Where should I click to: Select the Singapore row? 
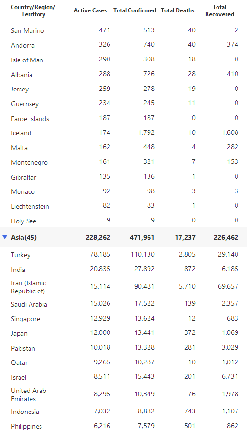pyautogui.click(x=123, y=319)
